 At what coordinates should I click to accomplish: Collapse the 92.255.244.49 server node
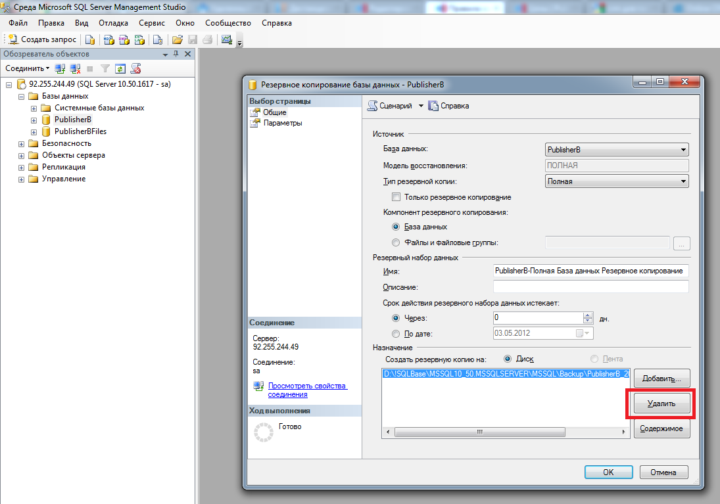point(9,85)
